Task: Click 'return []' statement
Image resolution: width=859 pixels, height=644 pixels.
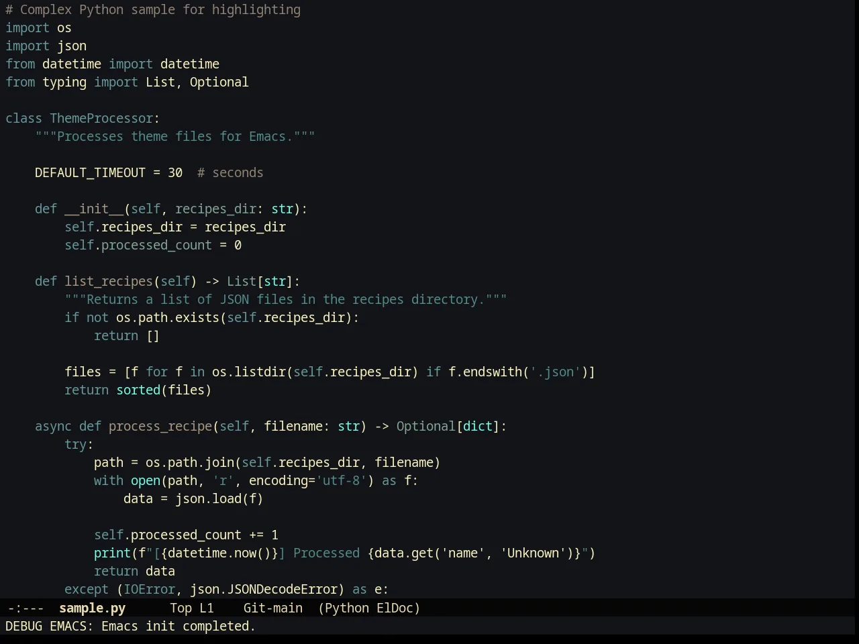Action: point(127,336)
